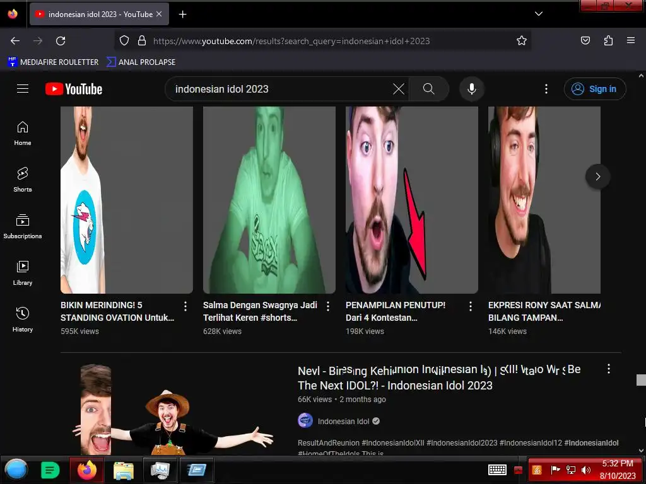This screenshot has height=484, width=646.
Task: Close the indonesian idol 2023 tab
Action: tap(158, 14)
